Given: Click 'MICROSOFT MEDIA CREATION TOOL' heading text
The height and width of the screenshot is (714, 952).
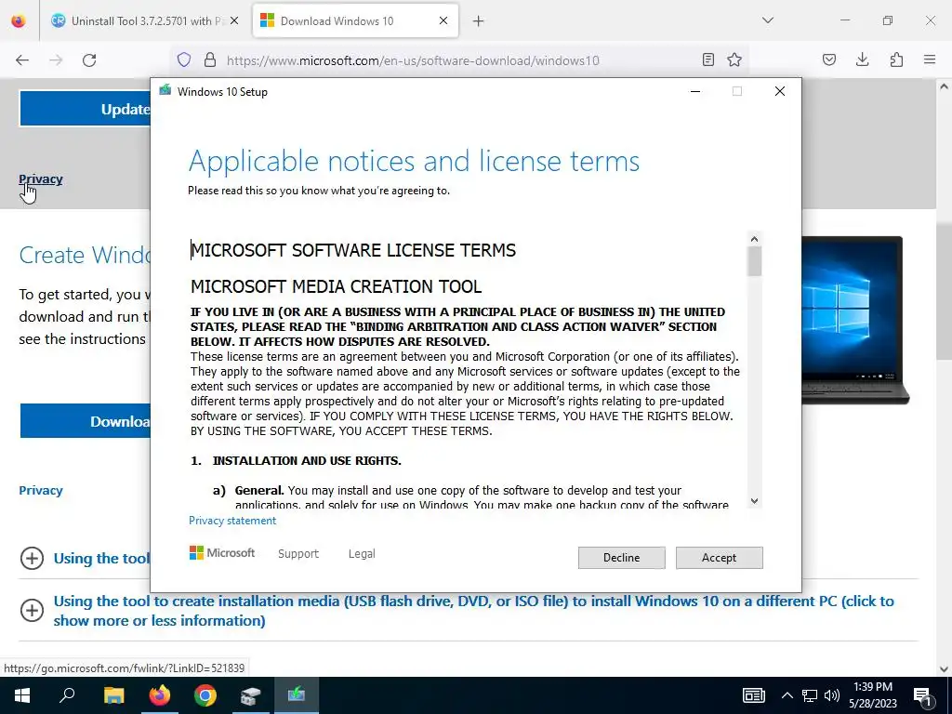Looking at the screenshot, I should (x=337, y=286).
